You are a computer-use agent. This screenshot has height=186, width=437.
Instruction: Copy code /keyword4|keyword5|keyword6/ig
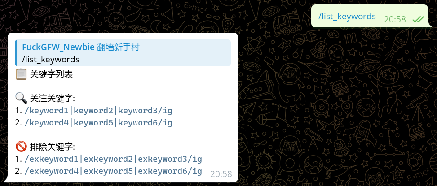(x=98, y=123)
